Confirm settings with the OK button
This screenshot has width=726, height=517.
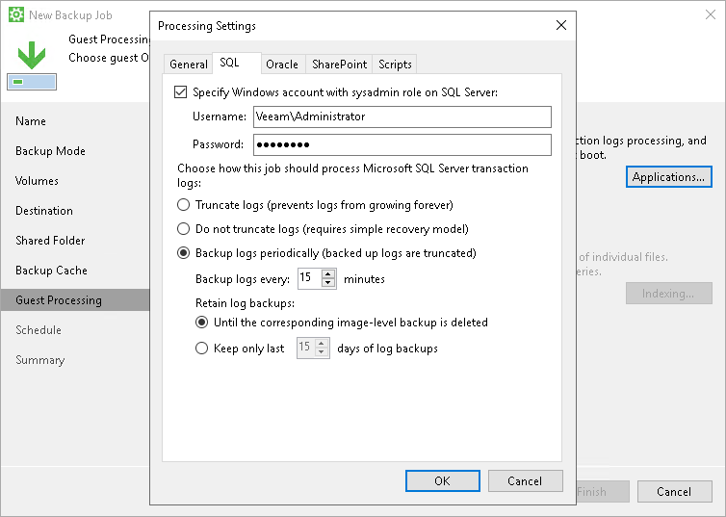point(442,481)
